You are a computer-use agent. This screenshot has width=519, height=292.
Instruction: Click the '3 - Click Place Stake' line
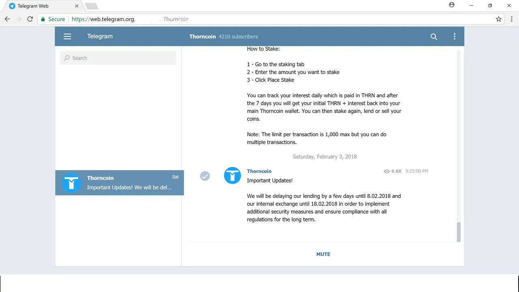click(270, 80)
